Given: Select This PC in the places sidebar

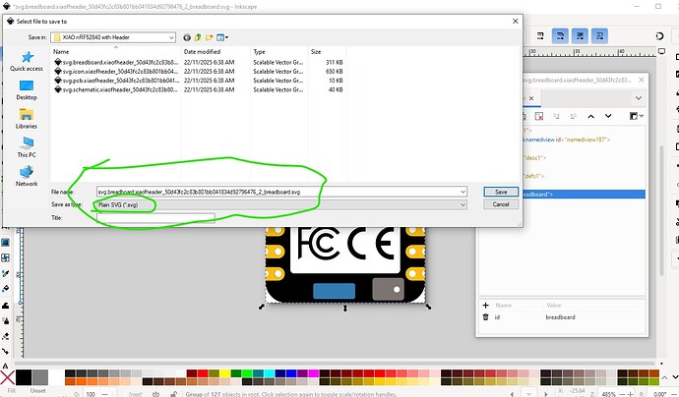Looking at the screenshot, I should click(27, 148).
